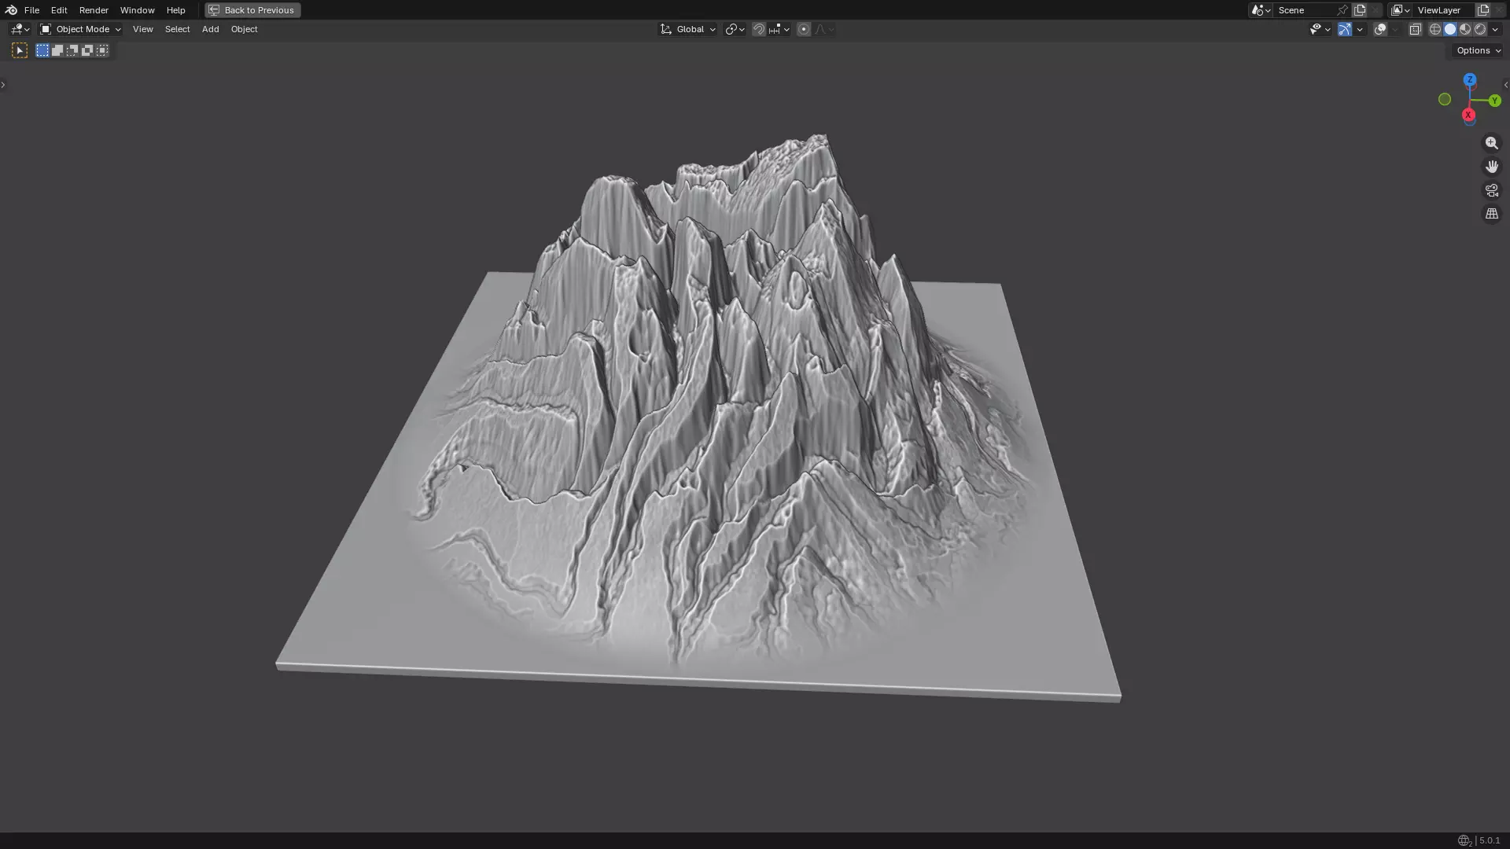Click the new scene duplicate icon

tap(1360, 10)
